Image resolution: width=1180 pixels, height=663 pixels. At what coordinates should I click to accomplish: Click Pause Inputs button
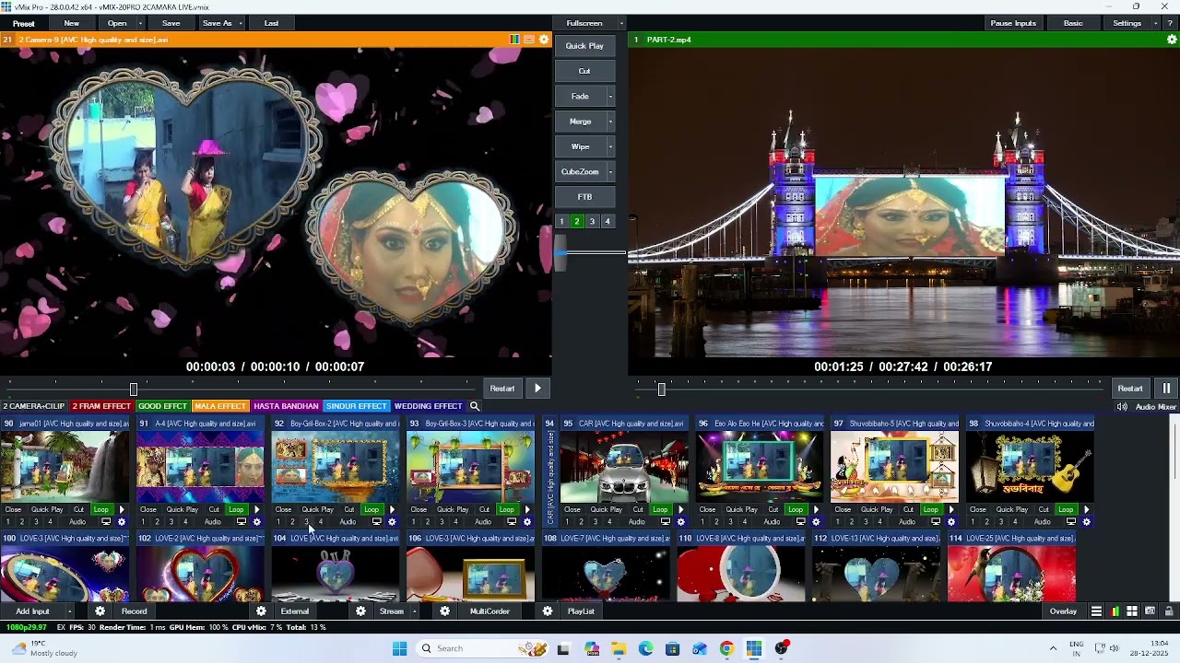pyautogui.click(x=1013, y=23)
